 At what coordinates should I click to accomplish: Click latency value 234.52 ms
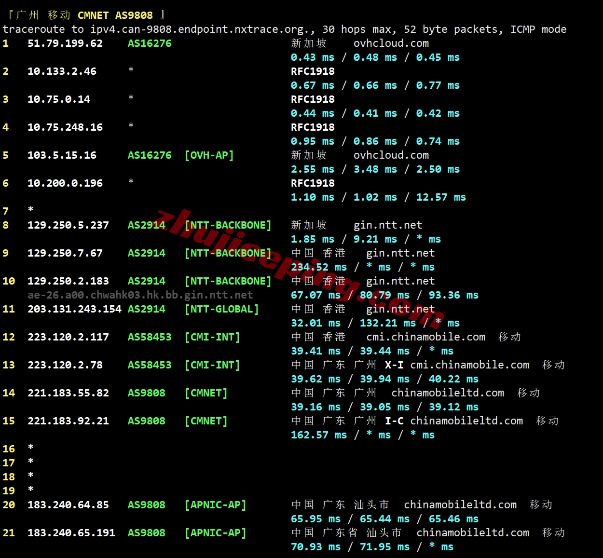[319, 267]
